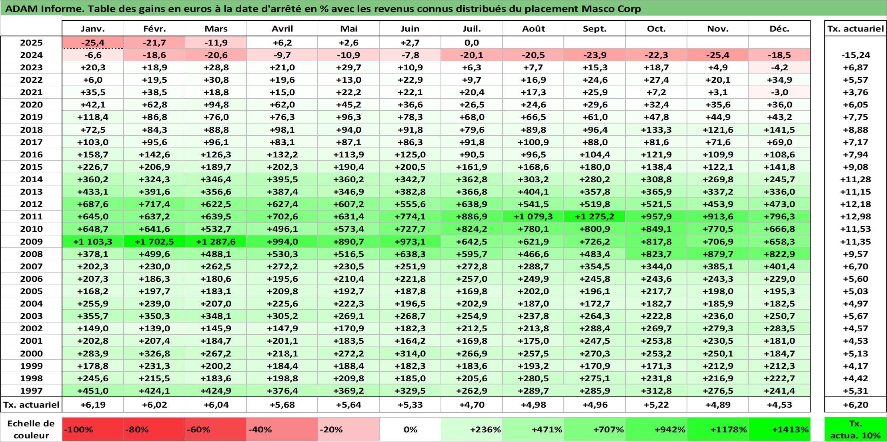Screen dimensions: 887x442
Task: Click cell +886,9 in July 2011
Action: coord(472,217)
